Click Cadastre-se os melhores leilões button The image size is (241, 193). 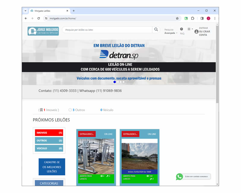pos(52,167)
